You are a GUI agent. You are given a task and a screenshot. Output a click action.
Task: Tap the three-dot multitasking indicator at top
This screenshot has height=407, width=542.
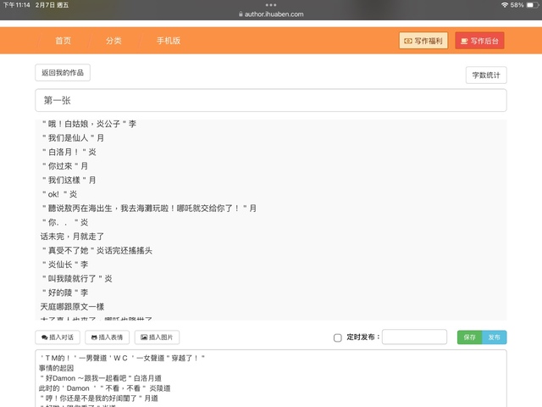pos(271,5)
